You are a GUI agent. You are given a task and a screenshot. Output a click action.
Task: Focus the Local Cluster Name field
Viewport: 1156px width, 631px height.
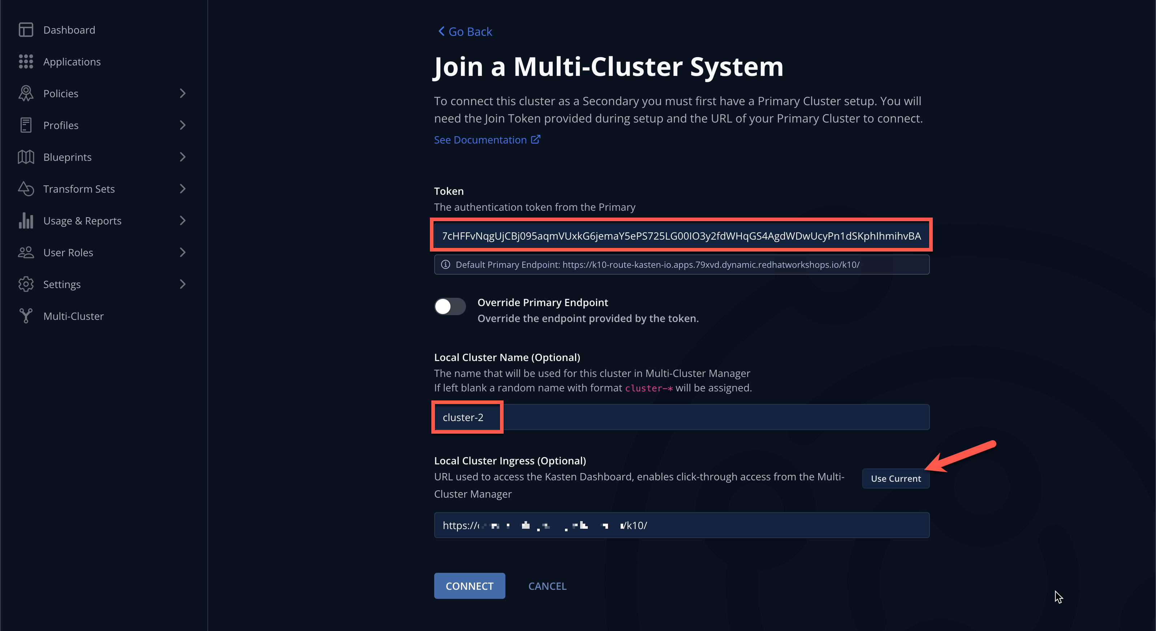681,417
